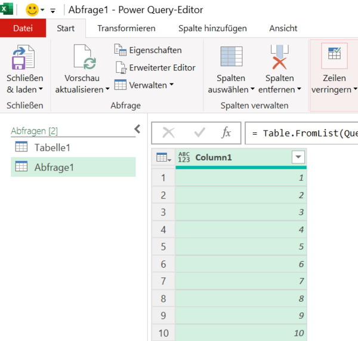
Task: Switch to the Start ribbon tab
Action: (x=66, y=28)
